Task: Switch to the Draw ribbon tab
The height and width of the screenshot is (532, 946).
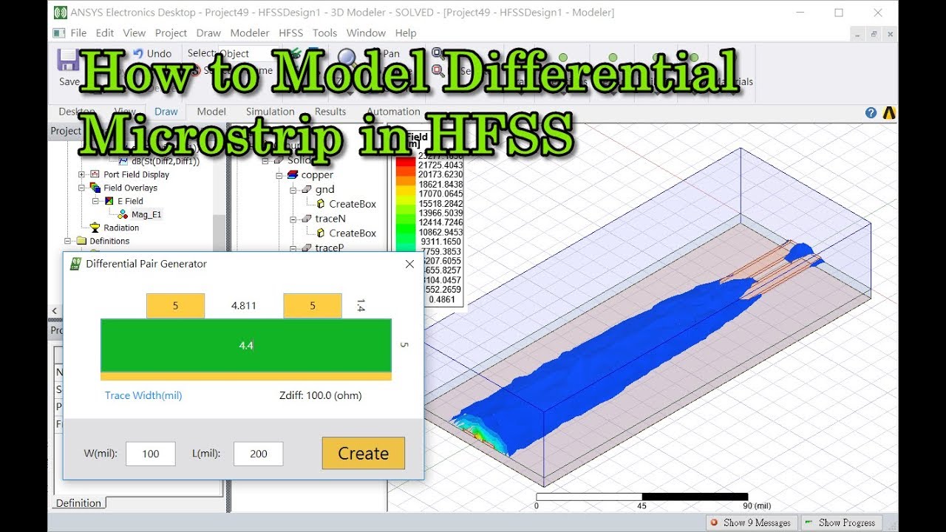Action: point(166,112)
